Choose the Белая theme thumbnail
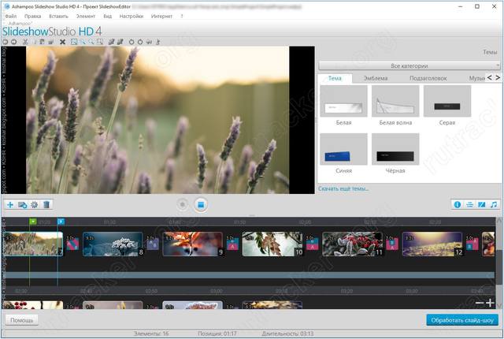The width and height of the screenshot is (504, 339). point(343,101)
